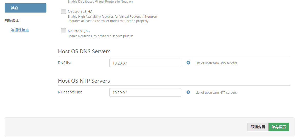Screen dimensions: 295x140
Task: Enable the Neutron L3 HA checkbox
Action: pyautogui.click(x=63, y=11)
